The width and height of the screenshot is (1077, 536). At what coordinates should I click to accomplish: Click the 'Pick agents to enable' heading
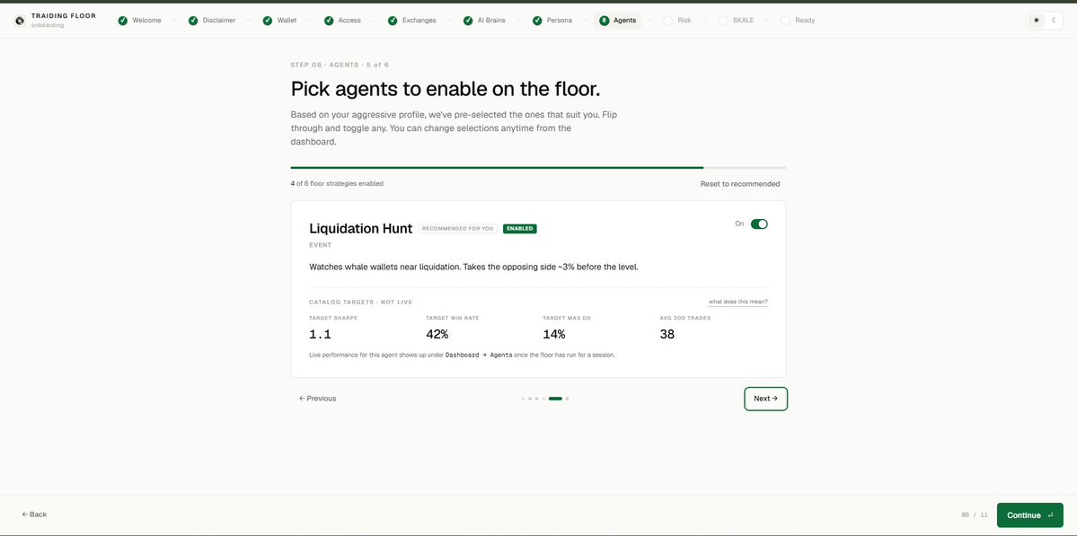446,89
